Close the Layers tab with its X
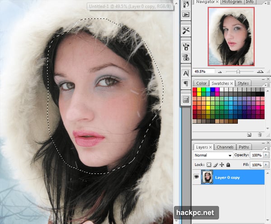The width and height of the screenshot is (271, 224). tap(210, 147)
